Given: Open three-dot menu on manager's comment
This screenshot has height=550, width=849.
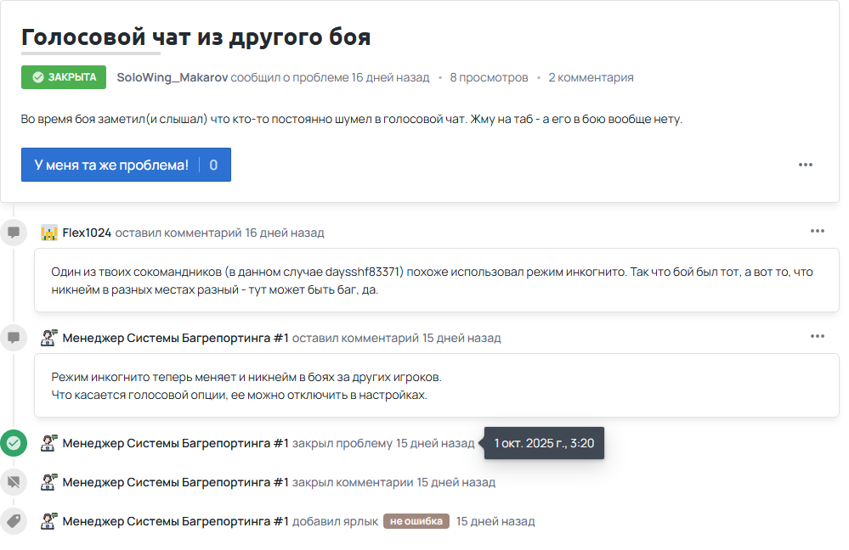Looking at the screenshot, I should coord(817,336).
